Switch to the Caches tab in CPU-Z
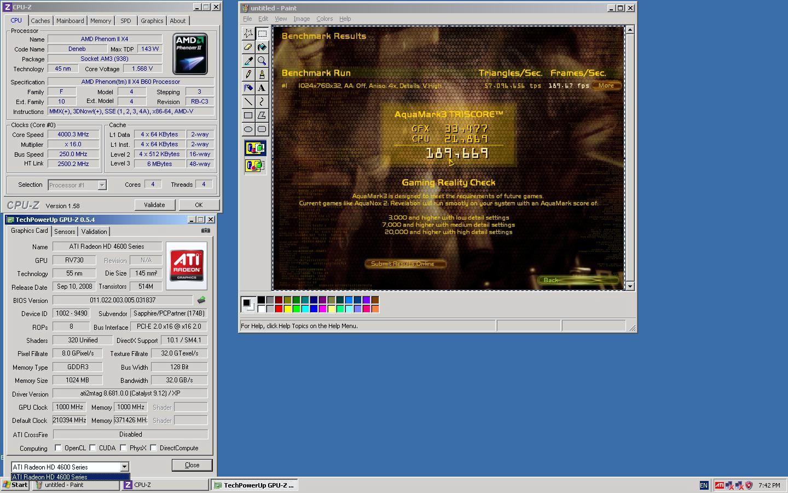This screenshot has height=493, width=788. point(40,21)
